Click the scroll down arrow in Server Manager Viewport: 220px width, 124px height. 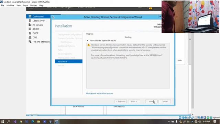pos(190,113)
